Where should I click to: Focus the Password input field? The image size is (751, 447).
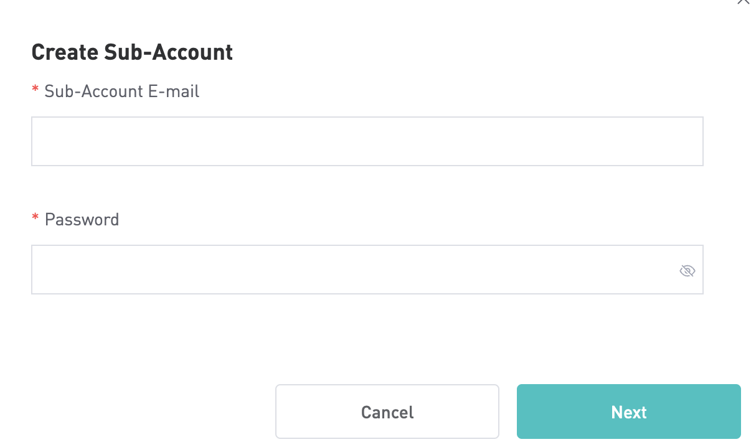tap(367, 270)
